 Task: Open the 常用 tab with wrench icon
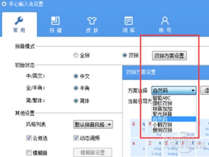click(19, 24)
